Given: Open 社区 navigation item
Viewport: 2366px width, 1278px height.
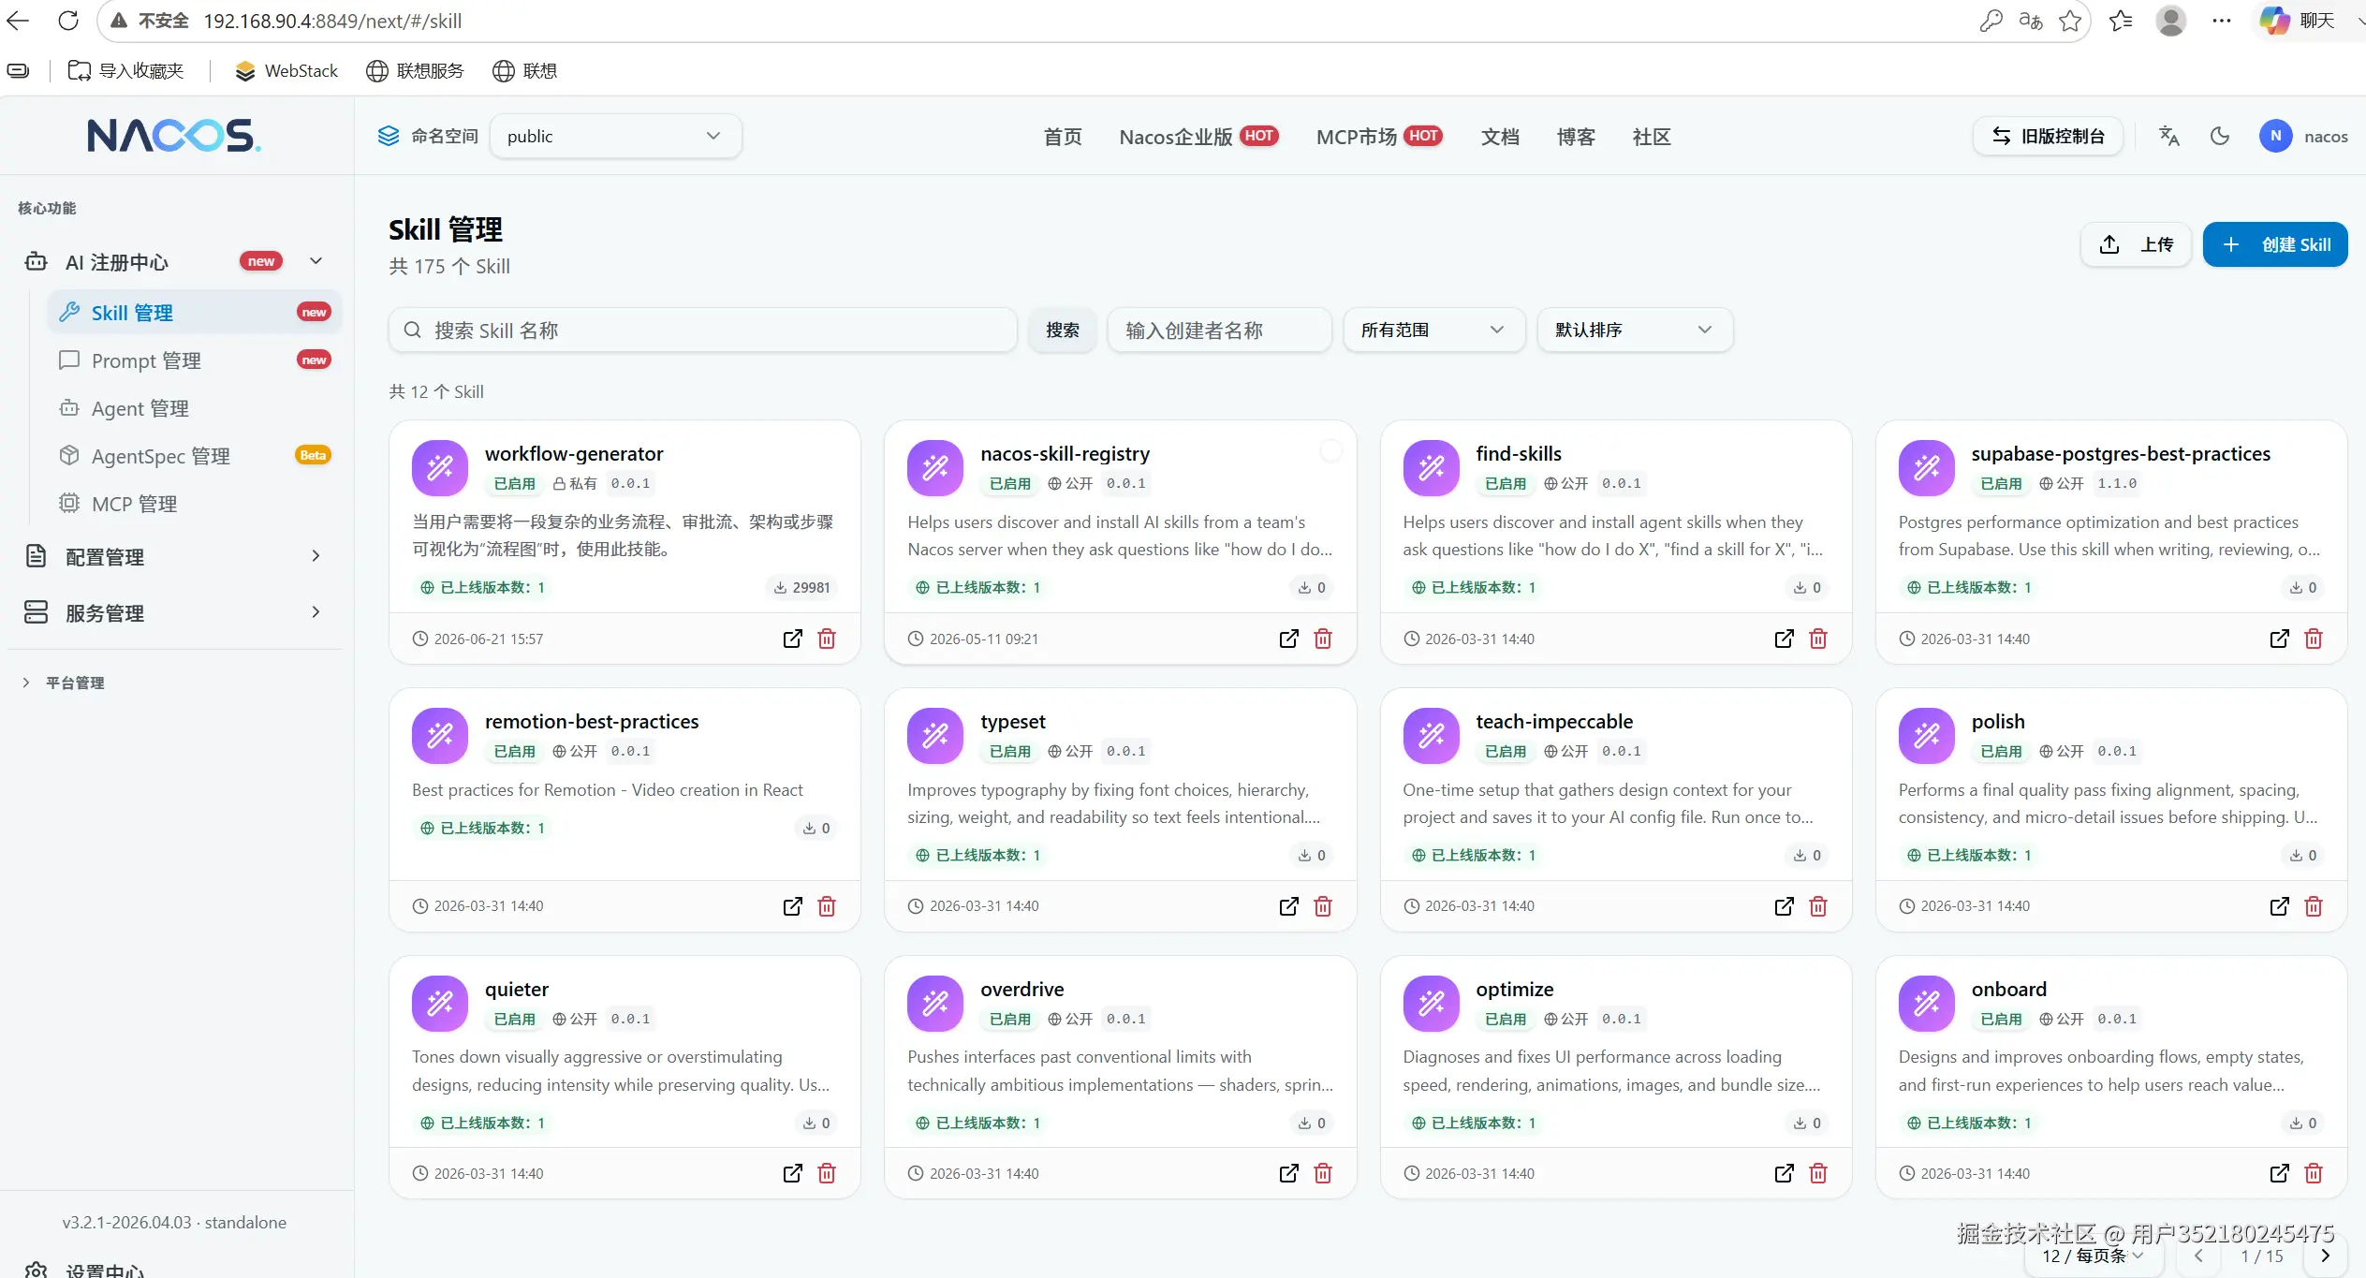Looking at the screenshot, I should 1652,137.
